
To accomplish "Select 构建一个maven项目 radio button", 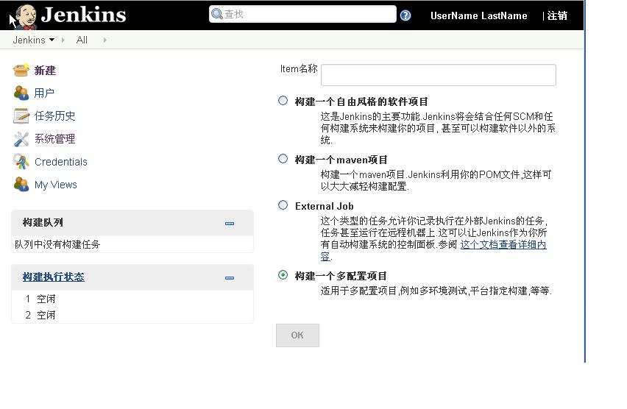I will 283,159.
